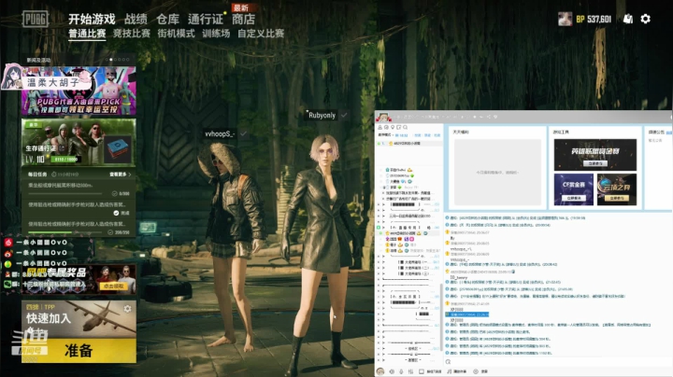Viewport: 673px width, 377px height.
Task: Open the 生存通行证 LV.110 card
Action: pyautogui.click(x=79, y=143)
